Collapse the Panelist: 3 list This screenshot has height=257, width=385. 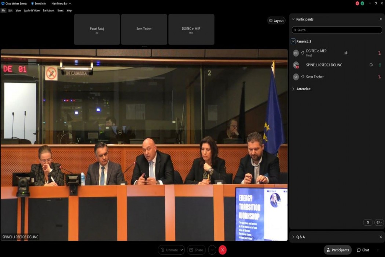293,41
